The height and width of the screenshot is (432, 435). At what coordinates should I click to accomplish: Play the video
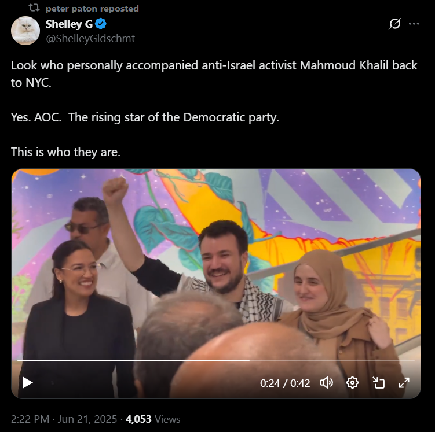coord(27,383)
